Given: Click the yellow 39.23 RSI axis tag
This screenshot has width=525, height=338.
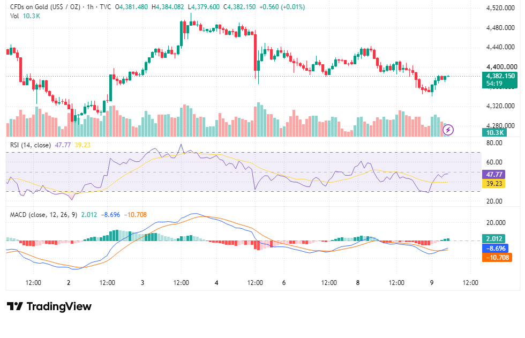Looking at the screenshot, I should click(493, 183).
